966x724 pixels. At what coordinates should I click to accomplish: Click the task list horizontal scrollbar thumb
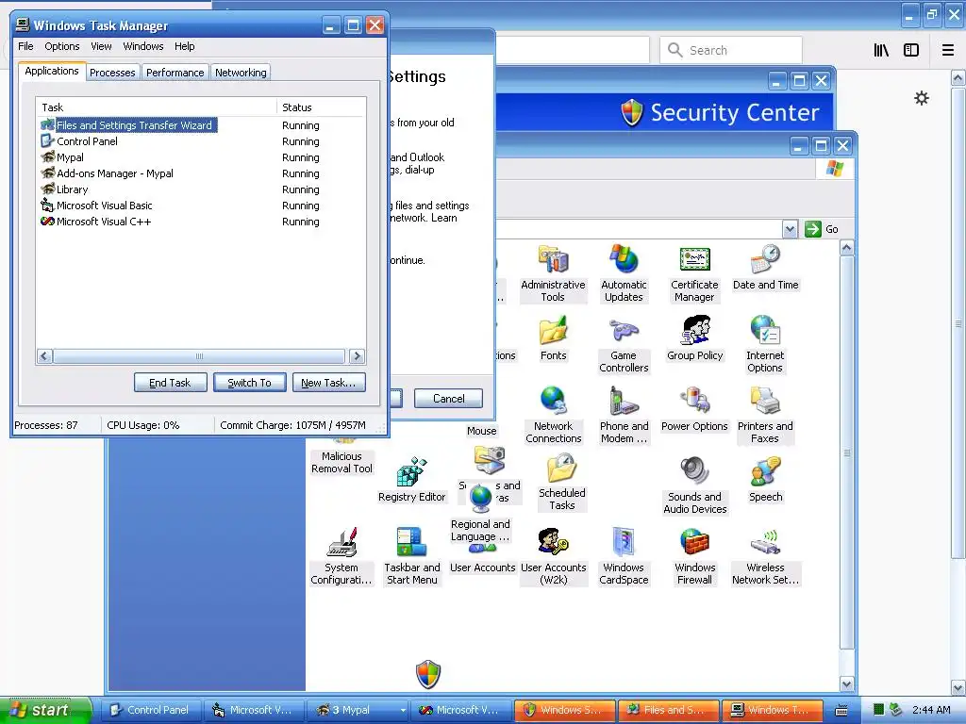(x=198, y=355)
